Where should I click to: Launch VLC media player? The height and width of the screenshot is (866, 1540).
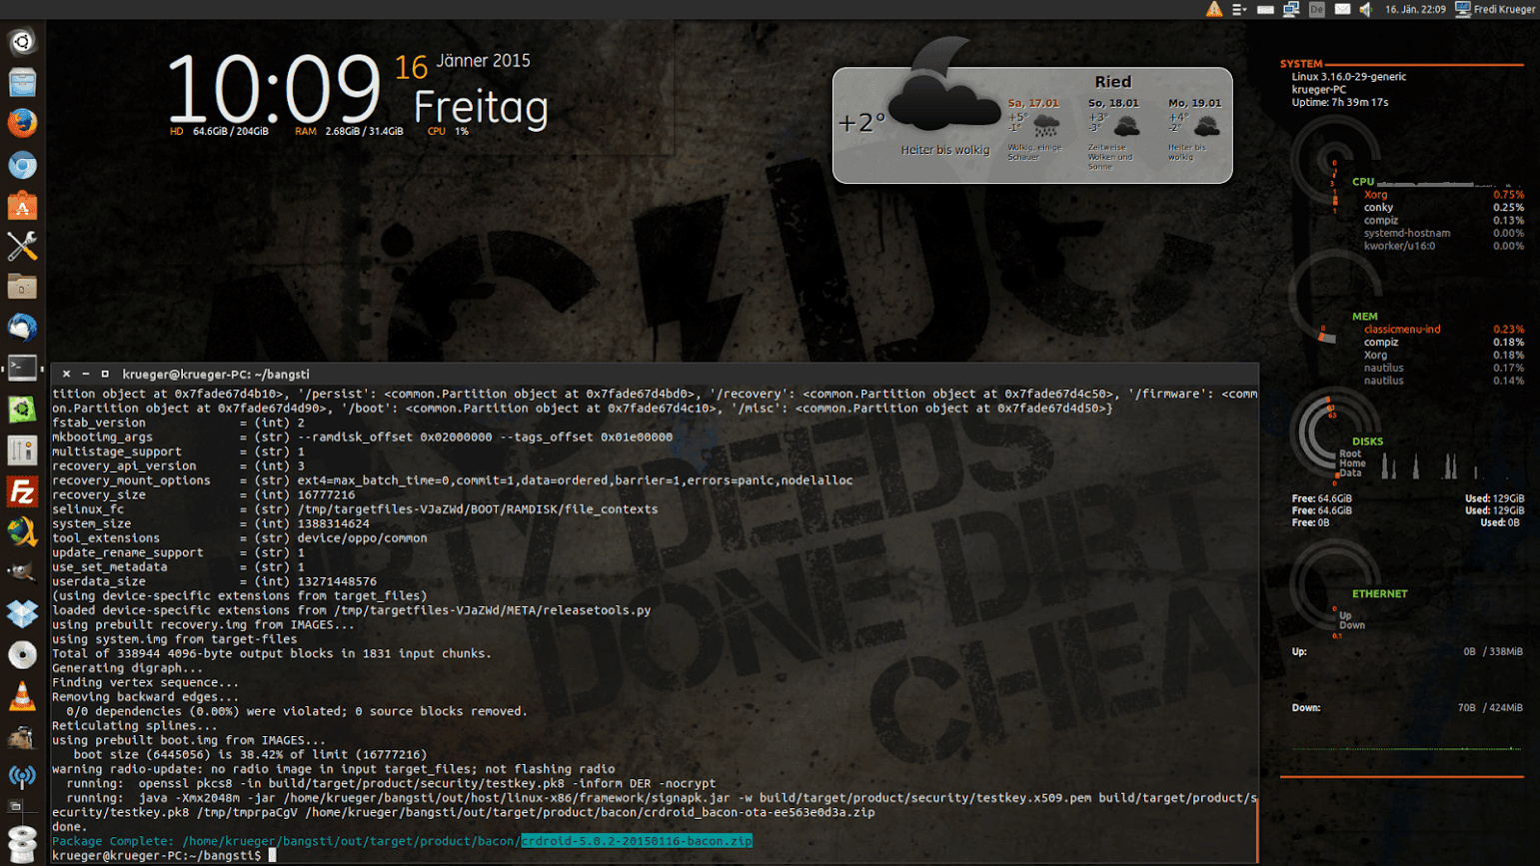pyautogui.click(x=22, y=695)
